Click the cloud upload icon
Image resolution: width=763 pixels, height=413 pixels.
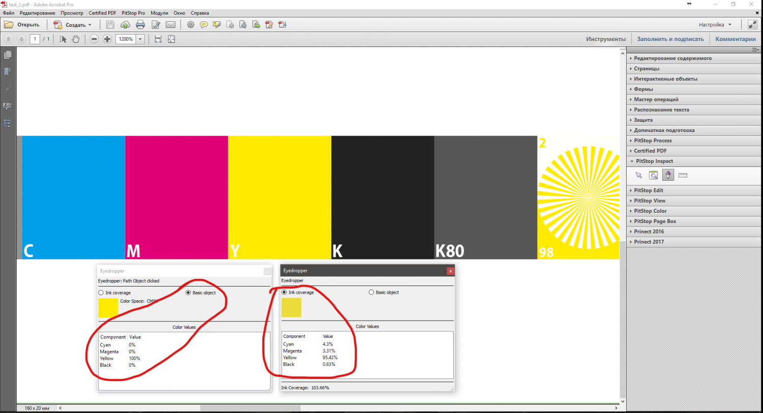(125, 24)
